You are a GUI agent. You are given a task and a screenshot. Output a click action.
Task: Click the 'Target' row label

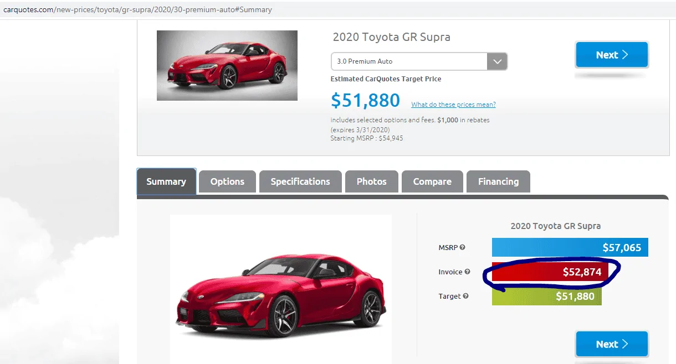click(x=449, y=296)
